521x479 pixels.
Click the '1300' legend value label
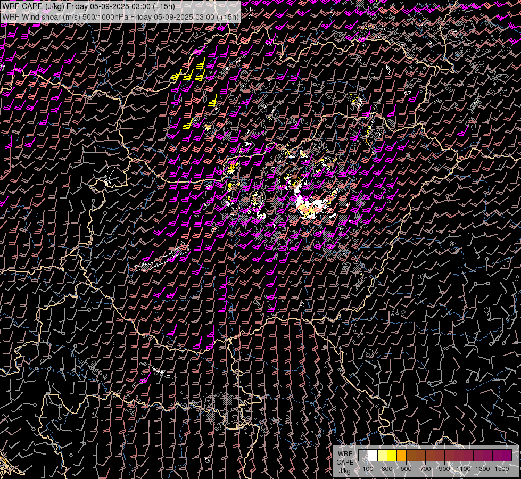tap(483, 469)
